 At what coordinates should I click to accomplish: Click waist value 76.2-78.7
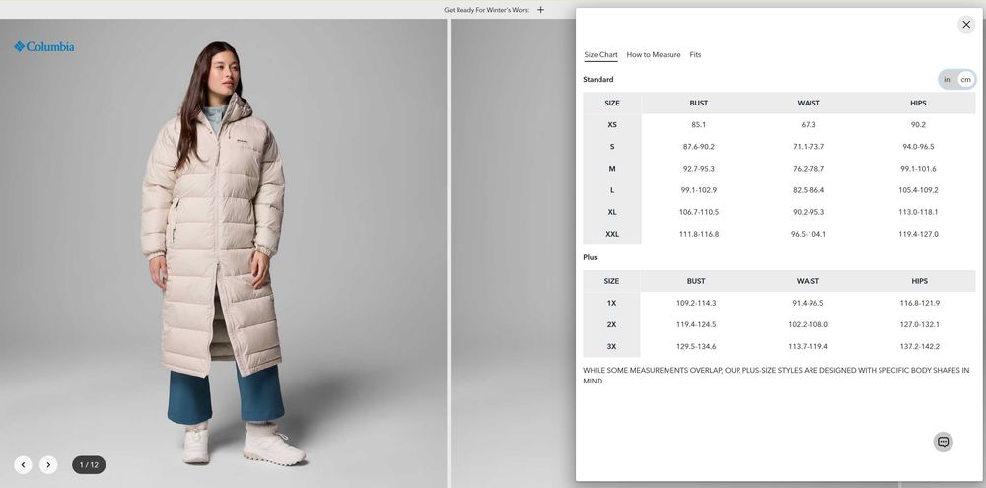[x=809, y=169]
